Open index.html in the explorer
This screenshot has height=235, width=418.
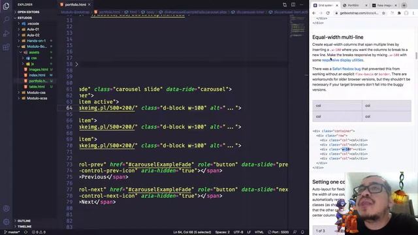37,76
